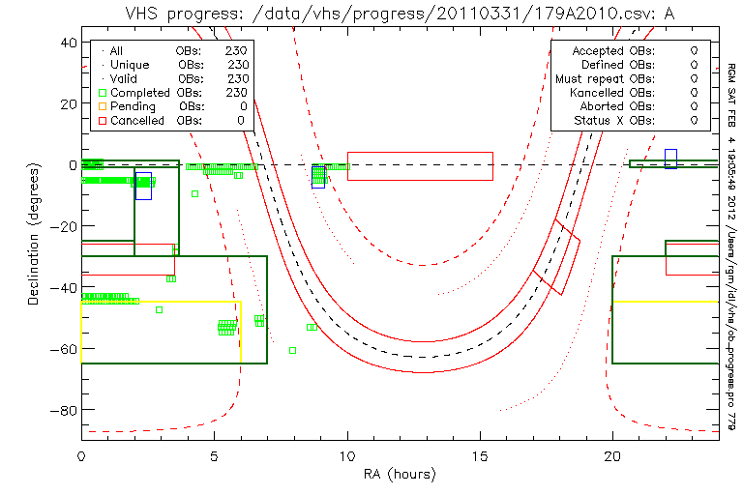The width and height of the screenshot is (743, 495).
Task: Click the isolated green square near RA 4
Action: click(194, 193)
